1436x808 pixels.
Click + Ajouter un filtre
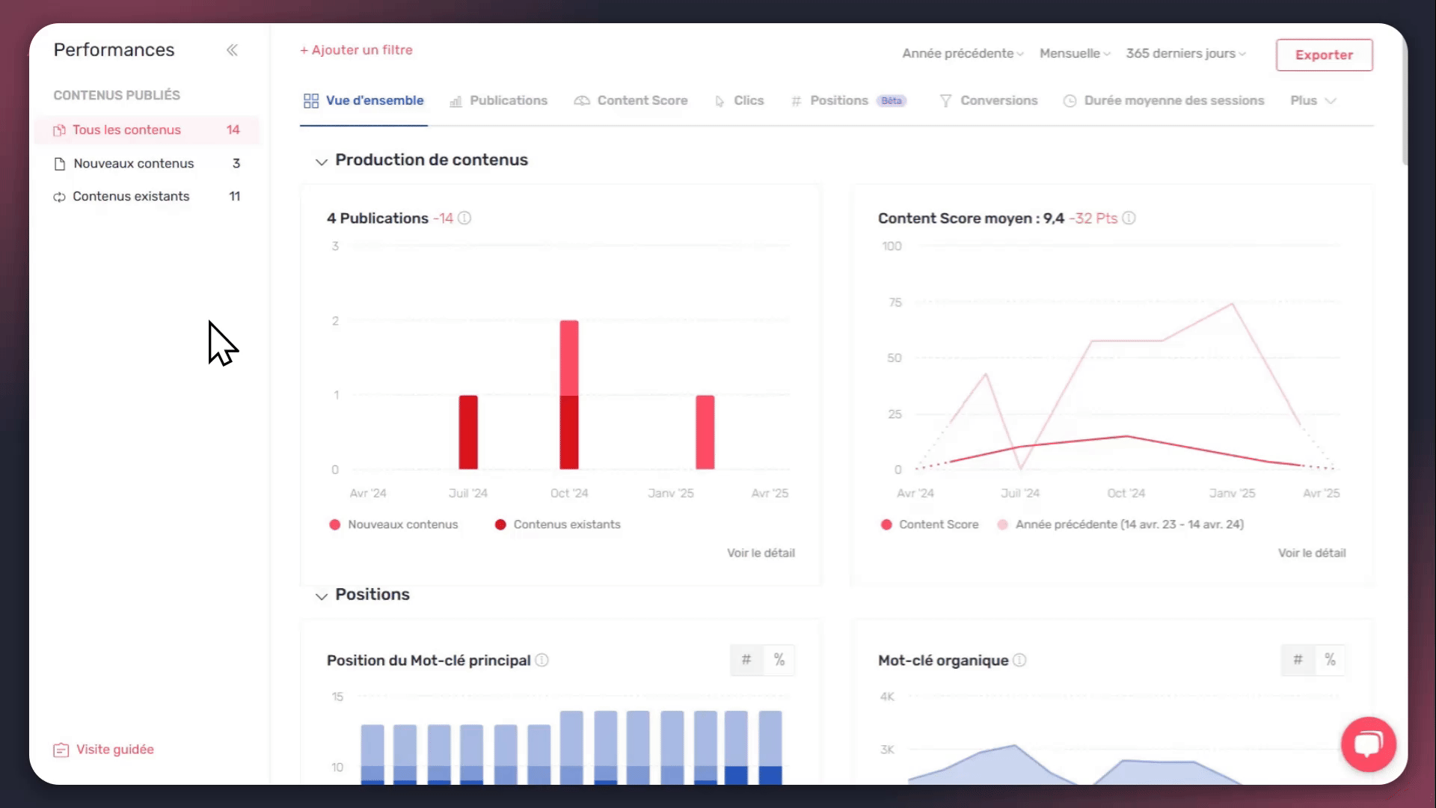356,50
